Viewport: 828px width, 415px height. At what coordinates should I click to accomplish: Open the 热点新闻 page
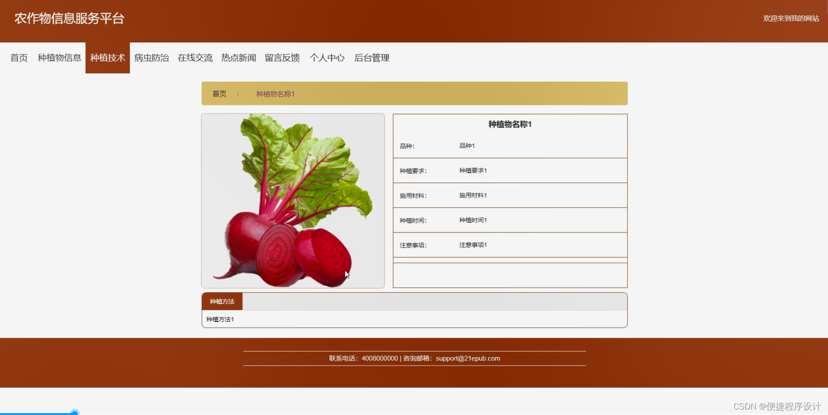click(x=238, y=58)
